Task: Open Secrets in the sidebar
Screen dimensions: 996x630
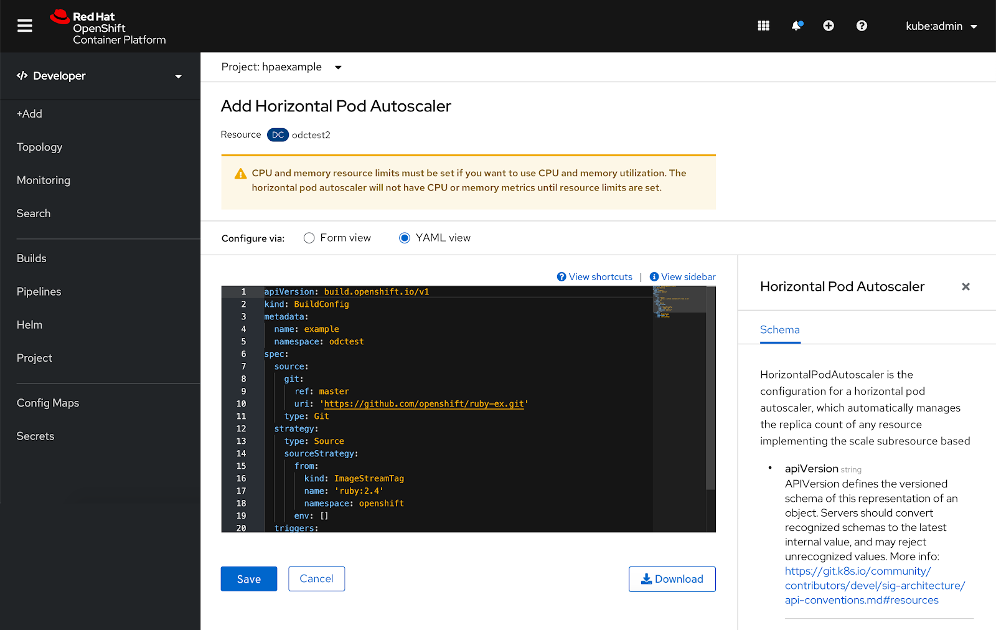Action: pos(35,436)
